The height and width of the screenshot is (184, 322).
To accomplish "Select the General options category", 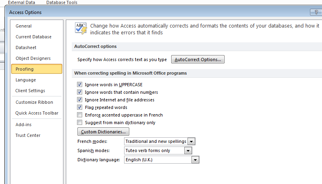I will point(24,26).
